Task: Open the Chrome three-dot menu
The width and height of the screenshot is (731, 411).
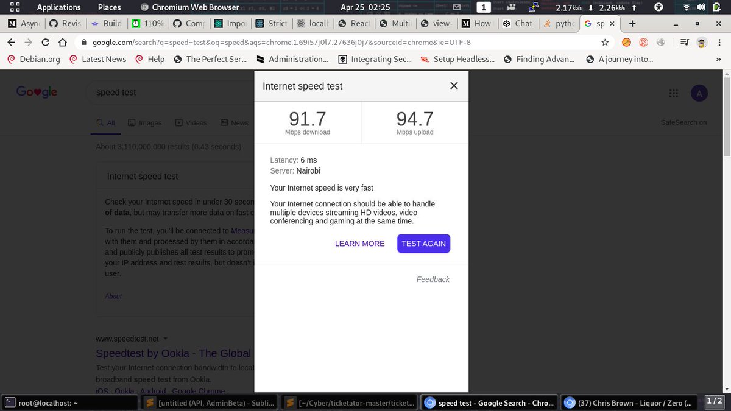Action: (719, 42)
